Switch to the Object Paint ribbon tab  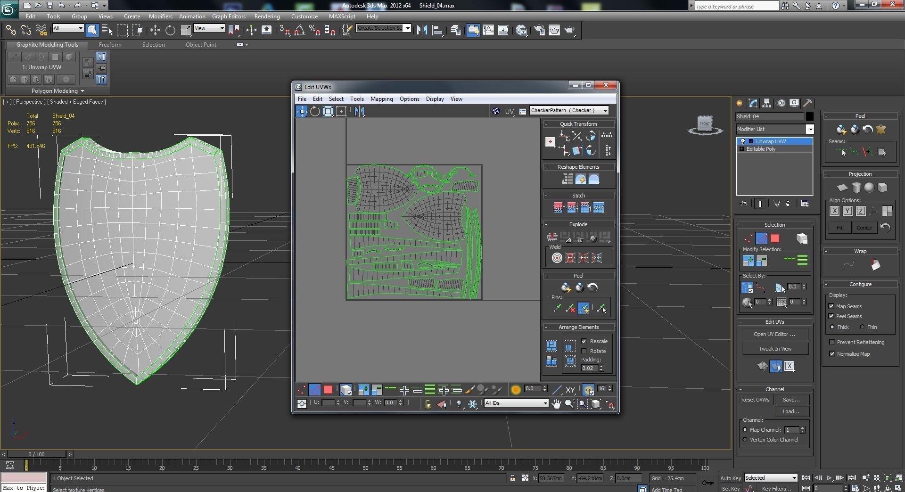(x=201, y=45)
